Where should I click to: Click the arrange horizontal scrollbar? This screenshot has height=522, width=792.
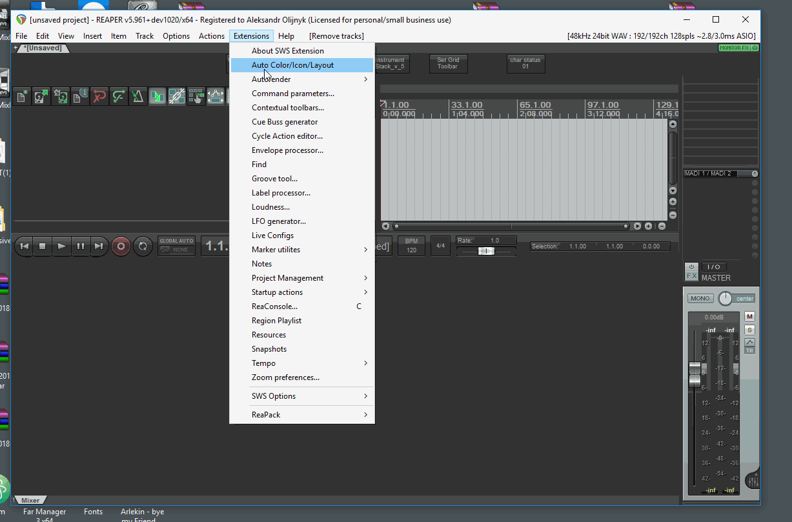pos(511,226)
